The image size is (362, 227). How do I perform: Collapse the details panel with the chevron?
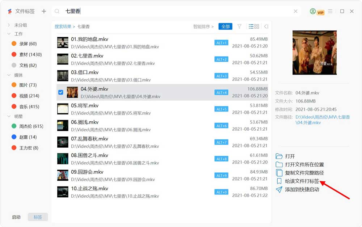[x=266, y=26]
